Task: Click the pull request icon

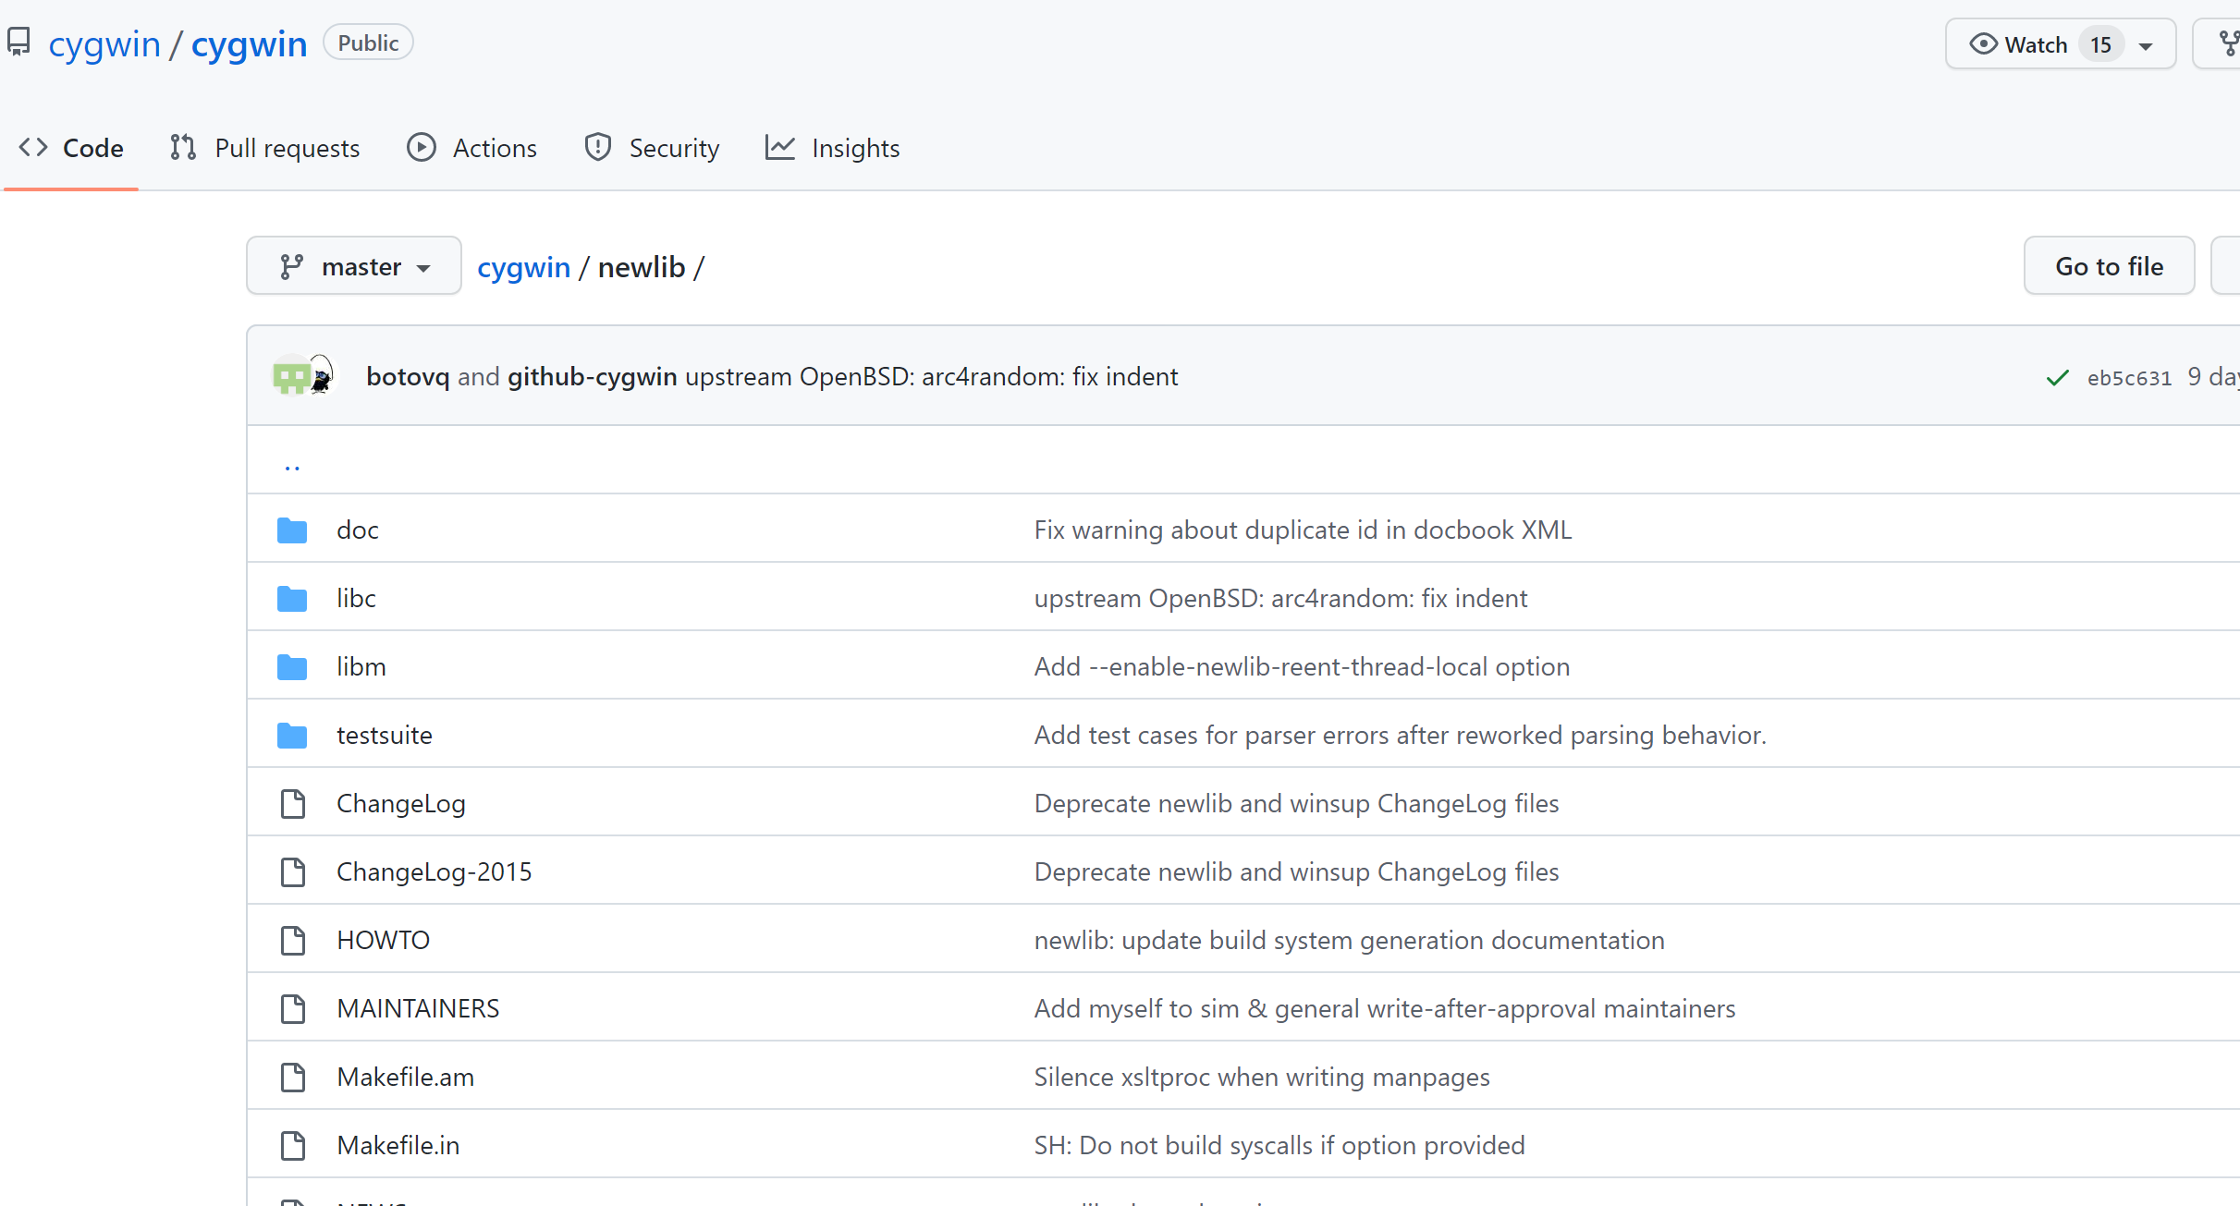Action: tap(183, 148)
